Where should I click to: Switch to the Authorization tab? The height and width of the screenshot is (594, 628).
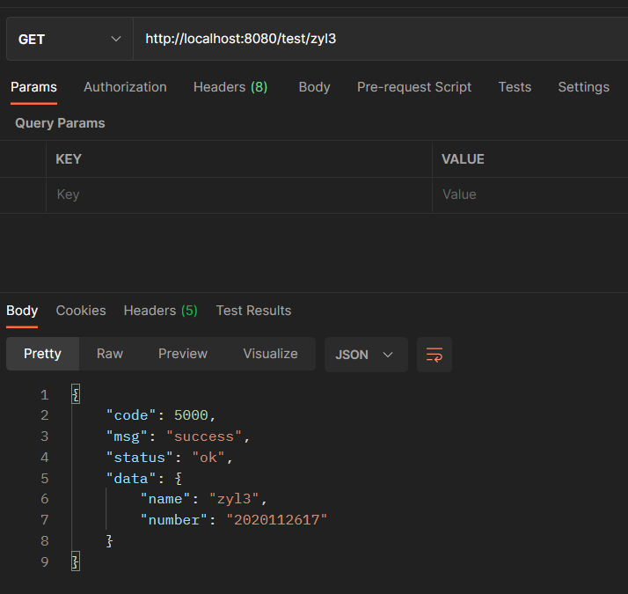[125, 87]
